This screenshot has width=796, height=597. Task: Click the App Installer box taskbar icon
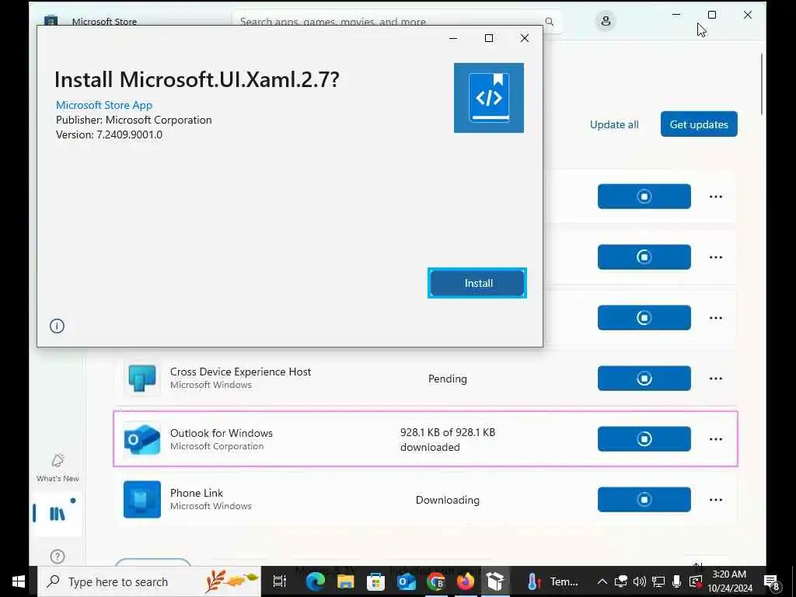[x=495, y=581]
